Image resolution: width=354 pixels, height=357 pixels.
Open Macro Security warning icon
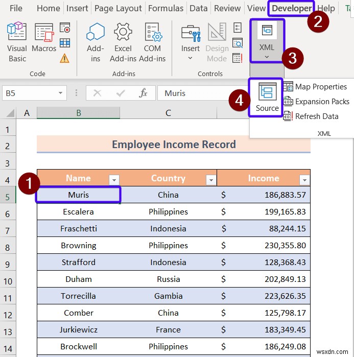point(65,58)
